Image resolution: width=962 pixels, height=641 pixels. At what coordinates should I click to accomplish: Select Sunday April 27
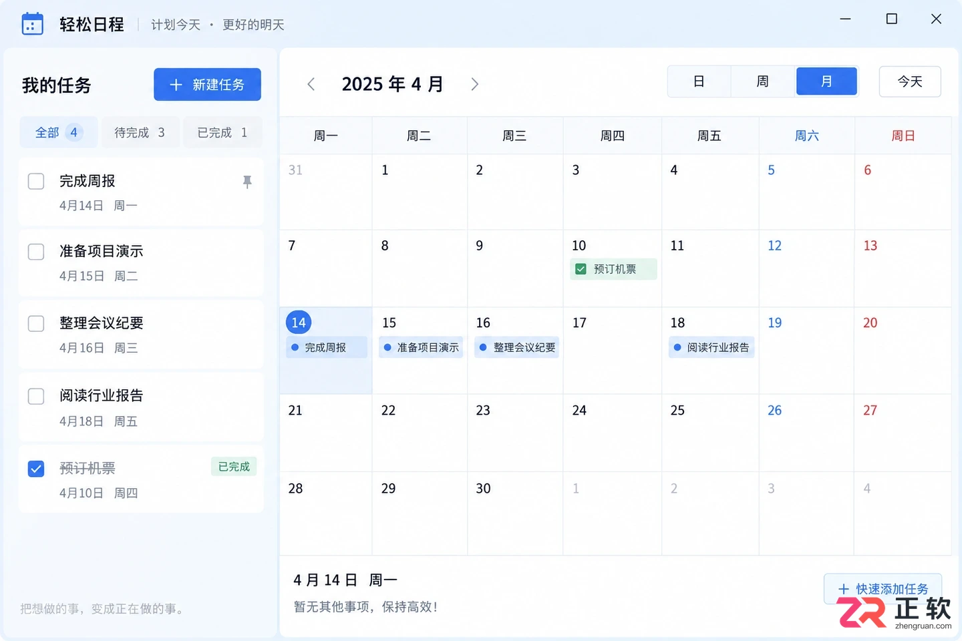[x=903, y=433]
